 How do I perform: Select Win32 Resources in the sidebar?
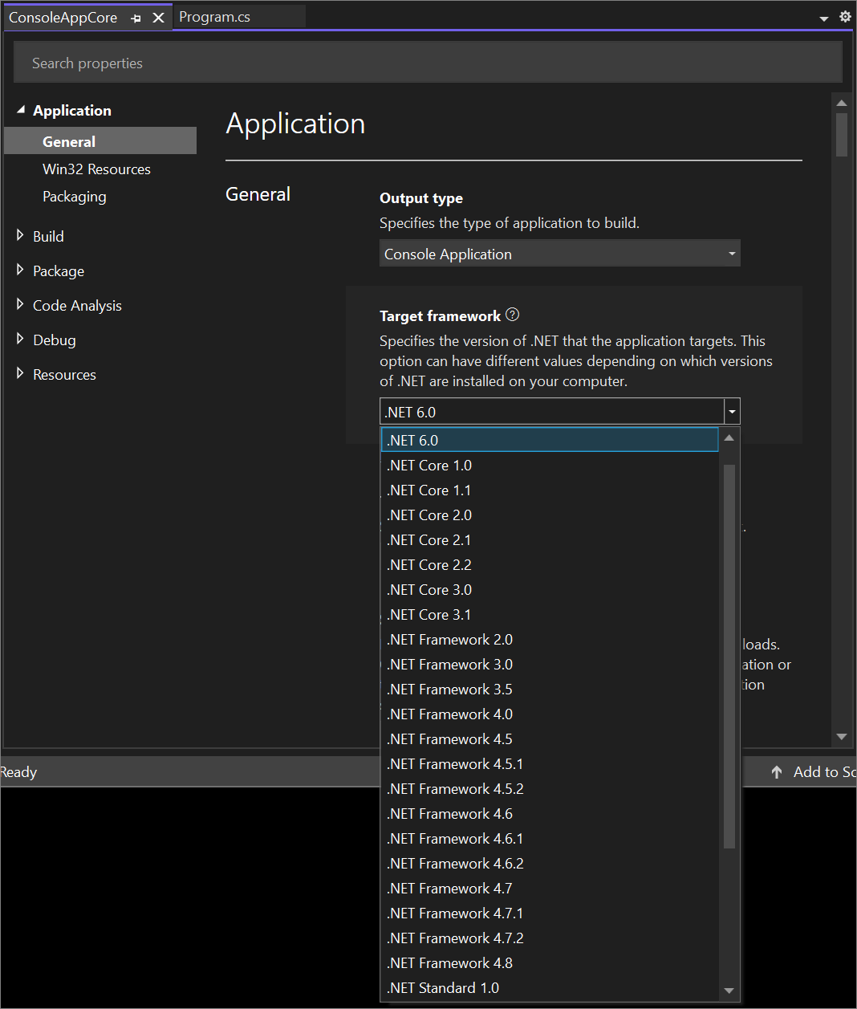tap(96, 169)
